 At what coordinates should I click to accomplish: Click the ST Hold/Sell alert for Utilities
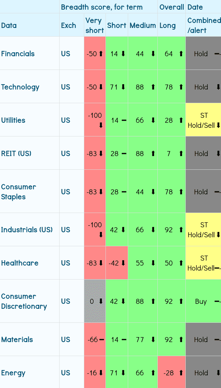click(x=201, y=120)
